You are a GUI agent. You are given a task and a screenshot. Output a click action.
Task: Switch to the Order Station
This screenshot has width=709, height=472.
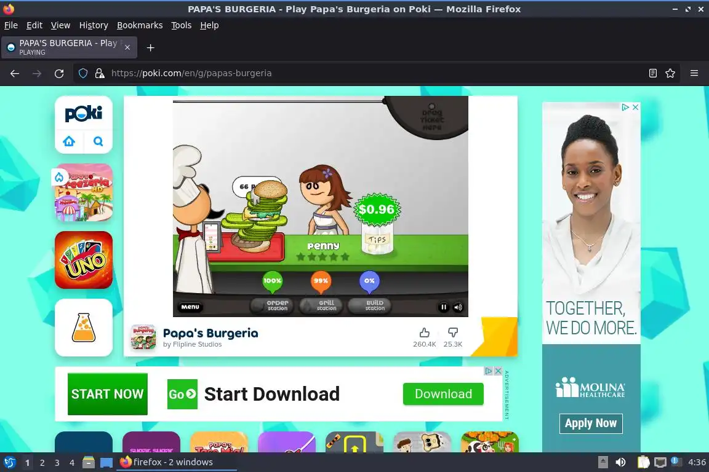[272, 306]
